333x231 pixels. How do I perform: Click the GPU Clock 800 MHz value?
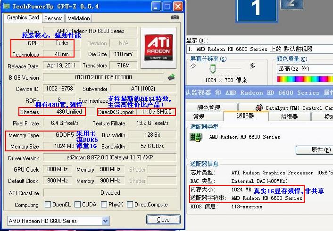pos(58,169)
